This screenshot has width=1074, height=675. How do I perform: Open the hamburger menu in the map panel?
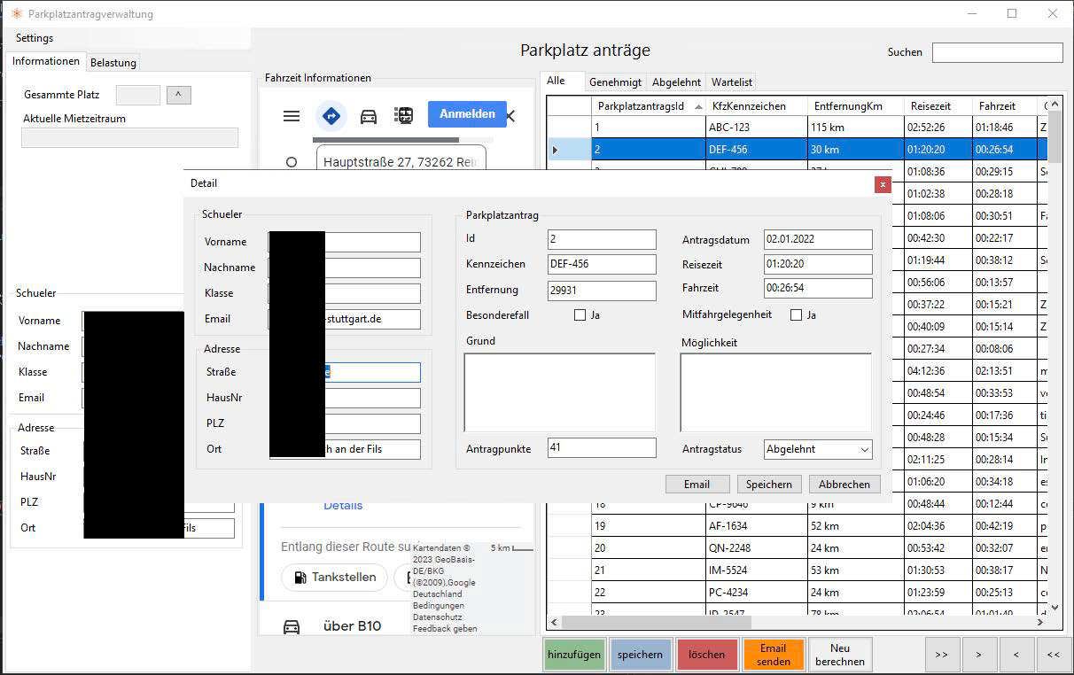coord(291,115)
